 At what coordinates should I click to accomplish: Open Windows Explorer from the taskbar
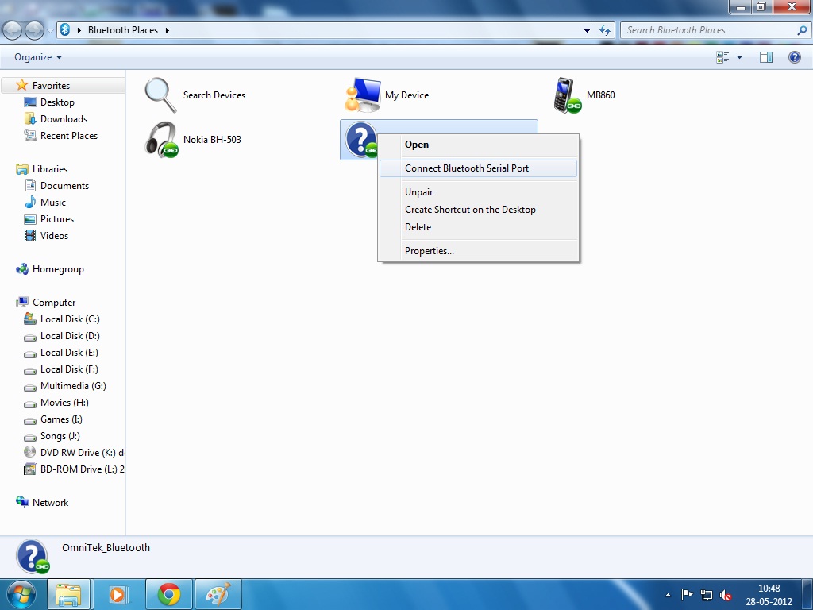pyautogui.click(x=68, y=594)
